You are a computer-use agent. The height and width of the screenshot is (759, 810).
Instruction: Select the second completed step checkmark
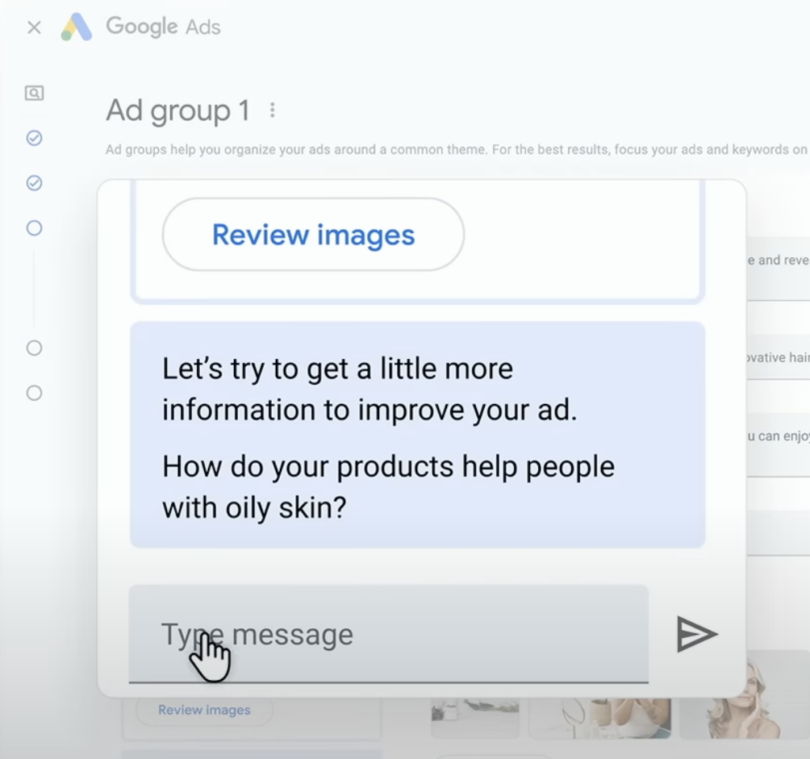(34, 183)
